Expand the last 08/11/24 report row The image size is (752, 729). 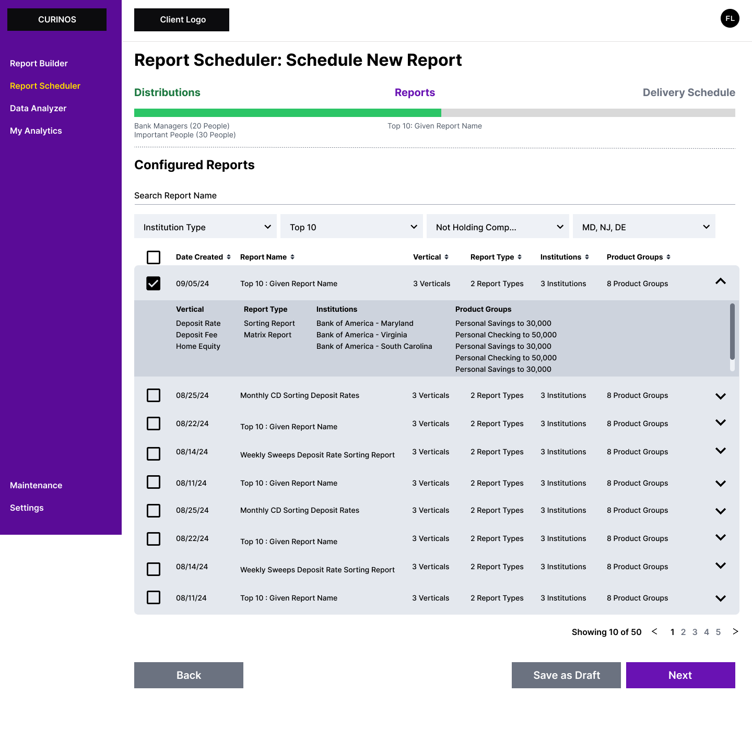(721, 598)
